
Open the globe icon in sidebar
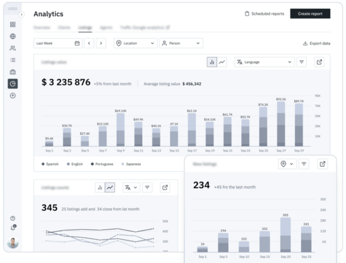13,36
